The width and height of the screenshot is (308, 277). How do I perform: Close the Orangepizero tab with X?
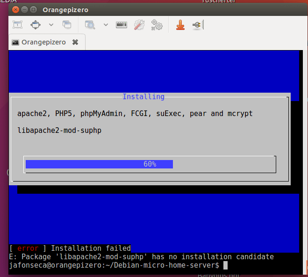tap(75, 42)
